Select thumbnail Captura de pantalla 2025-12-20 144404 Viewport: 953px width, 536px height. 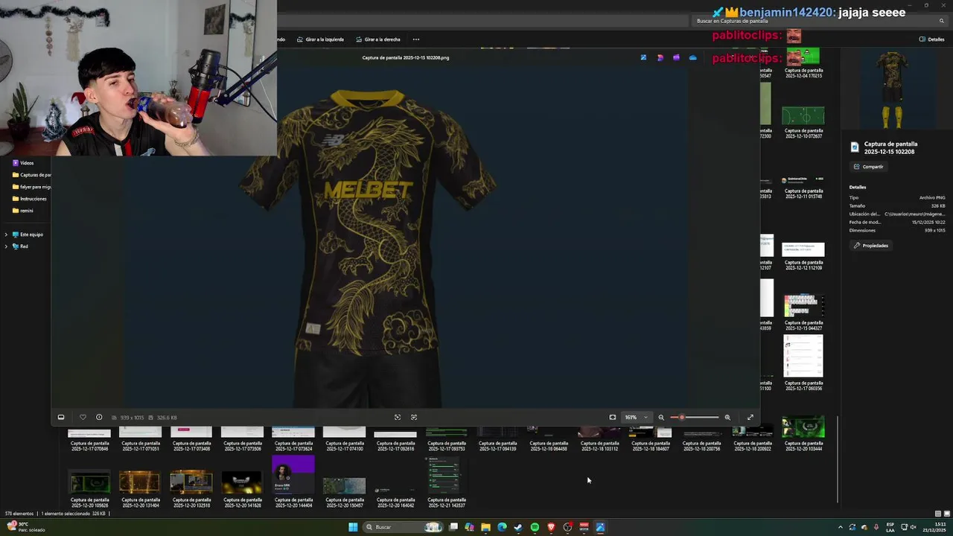click(x=293, y=482)
